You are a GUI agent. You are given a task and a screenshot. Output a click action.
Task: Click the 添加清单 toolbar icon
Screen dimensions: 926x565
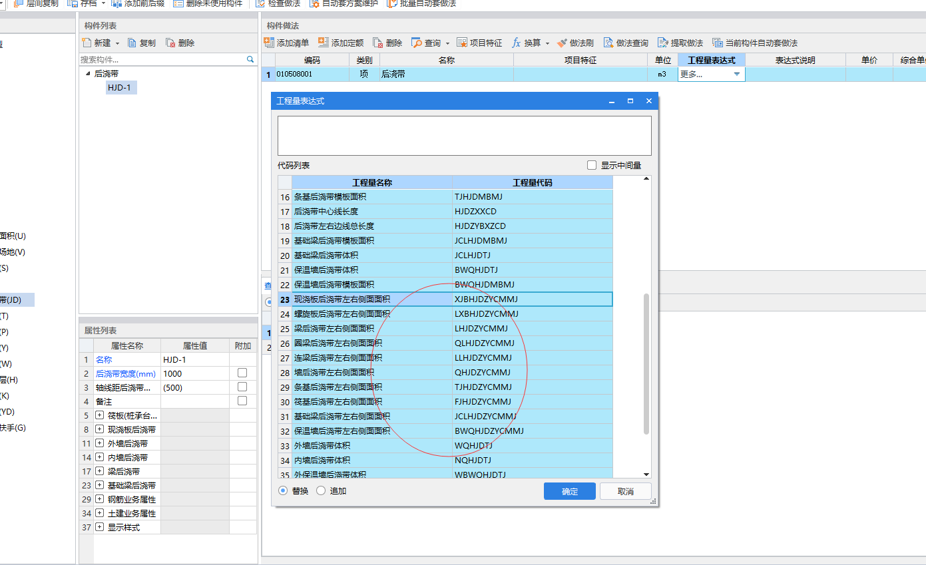(x=269, y=43)
